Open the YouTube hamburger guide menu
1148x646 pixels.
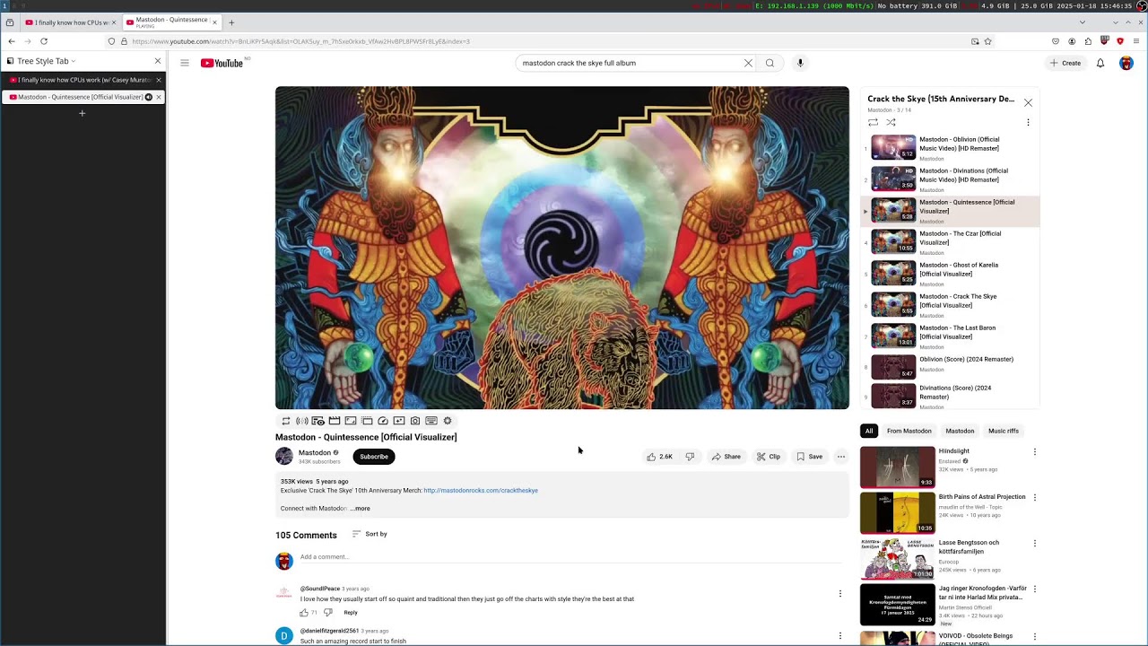point(184,63)
